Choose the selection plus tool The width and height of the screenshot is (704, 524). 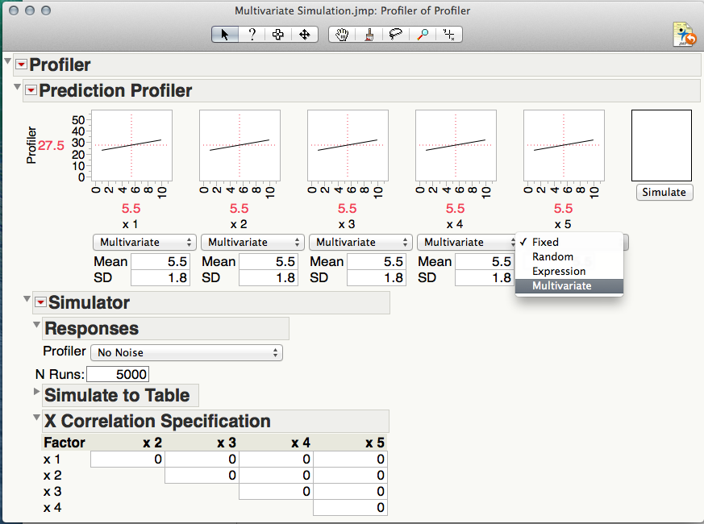[278, 35]
